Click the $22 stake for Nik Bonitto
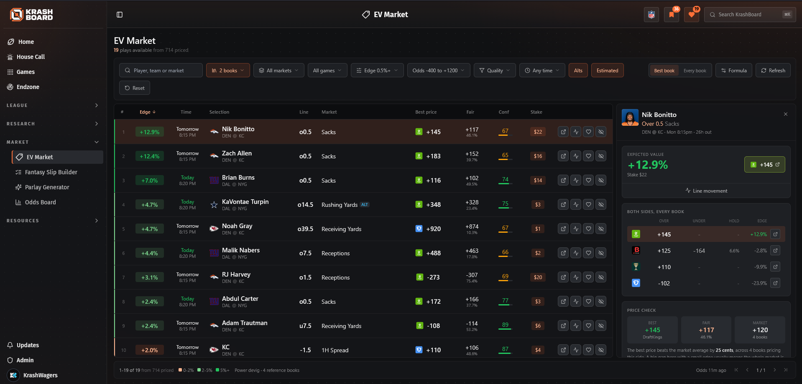 tap(538, 132)
